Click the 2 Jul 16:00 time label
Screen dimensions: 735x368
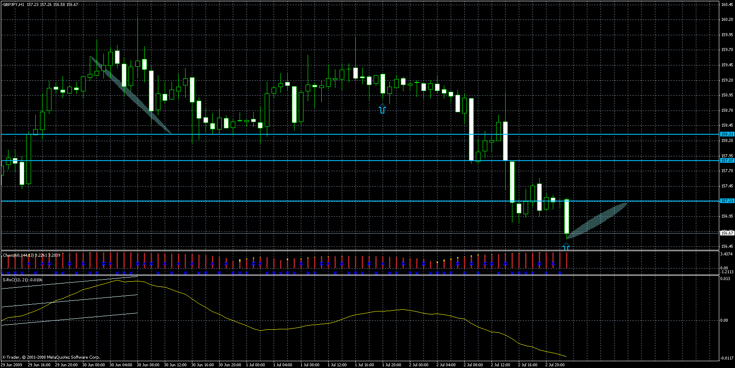click(528, 365)
